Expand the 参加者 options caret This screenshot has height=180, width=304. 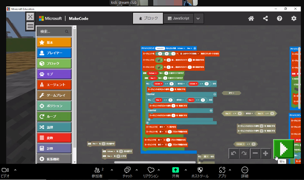click(112, 170)
